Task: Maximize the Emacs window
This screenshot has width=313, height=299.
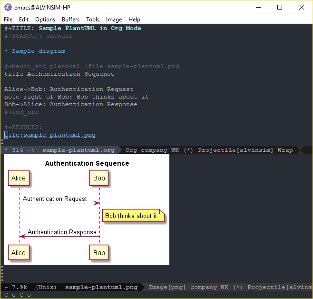Action: click(280, 7)
